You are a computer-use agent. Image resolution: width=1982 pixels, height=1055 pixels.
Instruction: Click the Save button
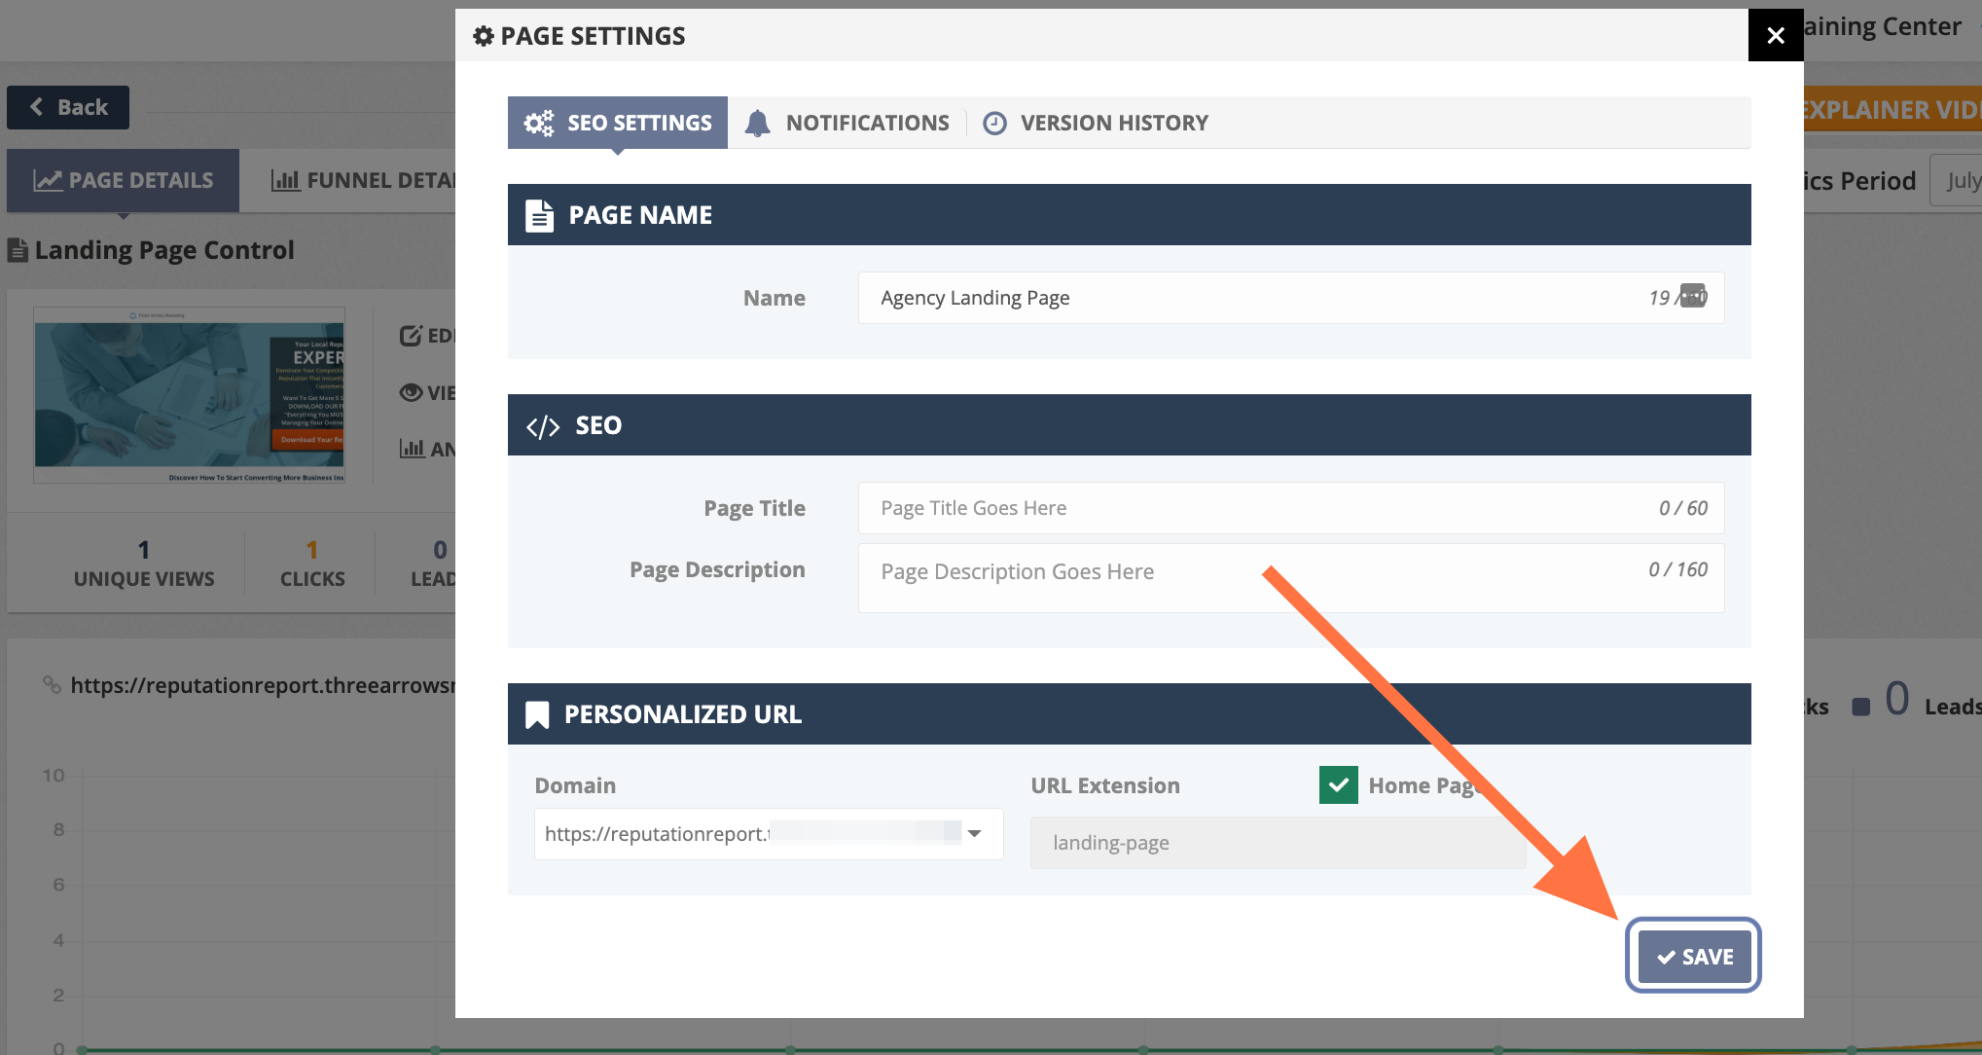pyautogui.click(x=1693, y=956)
